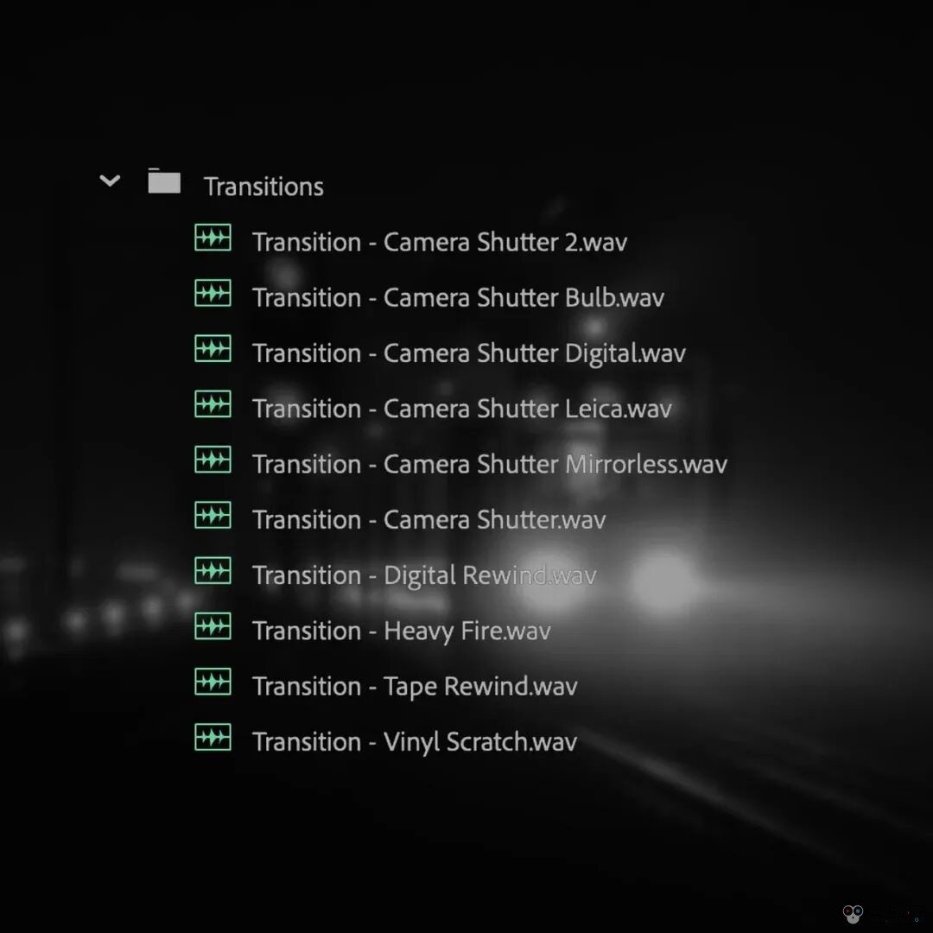This screenshot has height=933, width=933.
Task: Select file name Transition - Camera Shutter 2.wav
Action: pyautogui.click(x=440, y=242)
